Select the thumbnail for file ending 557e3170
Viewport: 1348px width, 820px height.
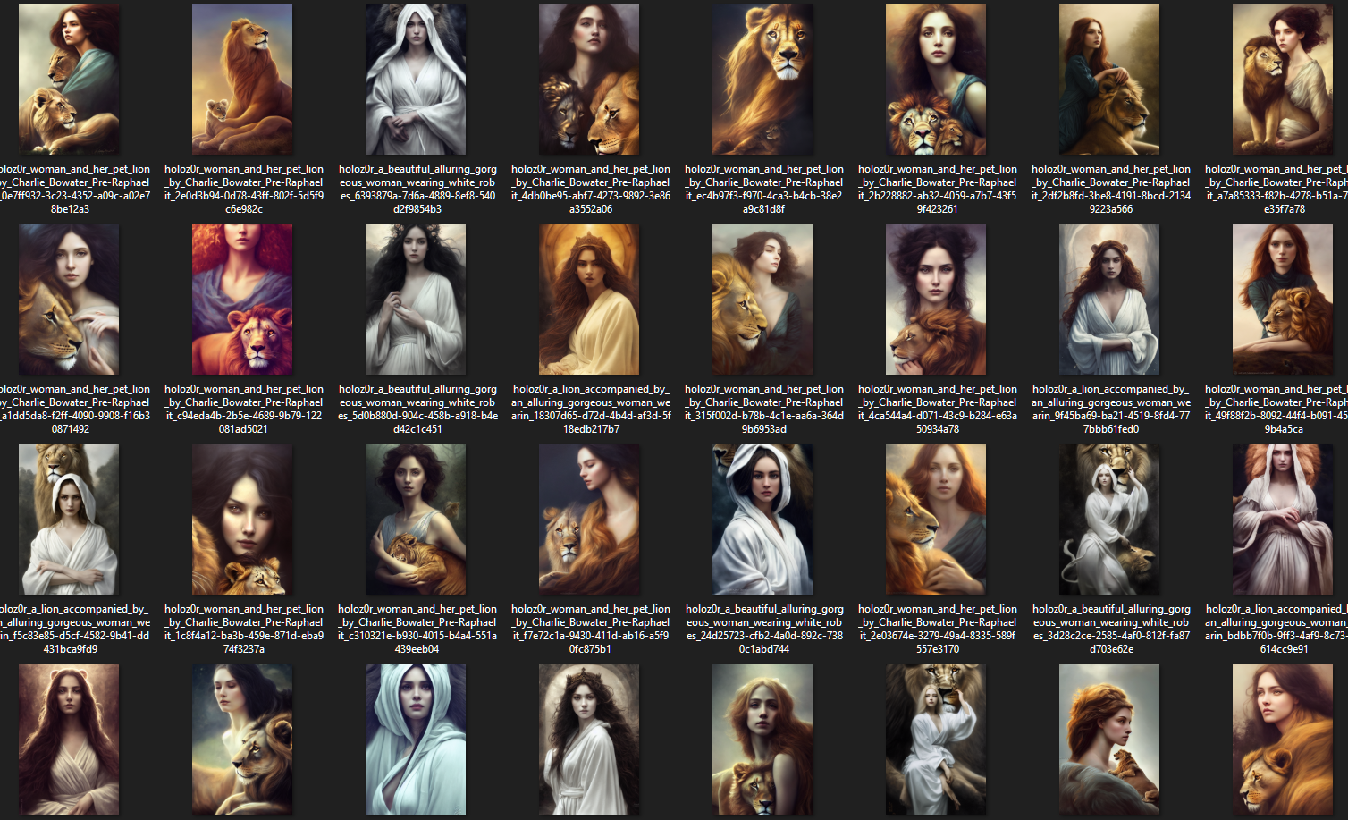tap(936, 520)
